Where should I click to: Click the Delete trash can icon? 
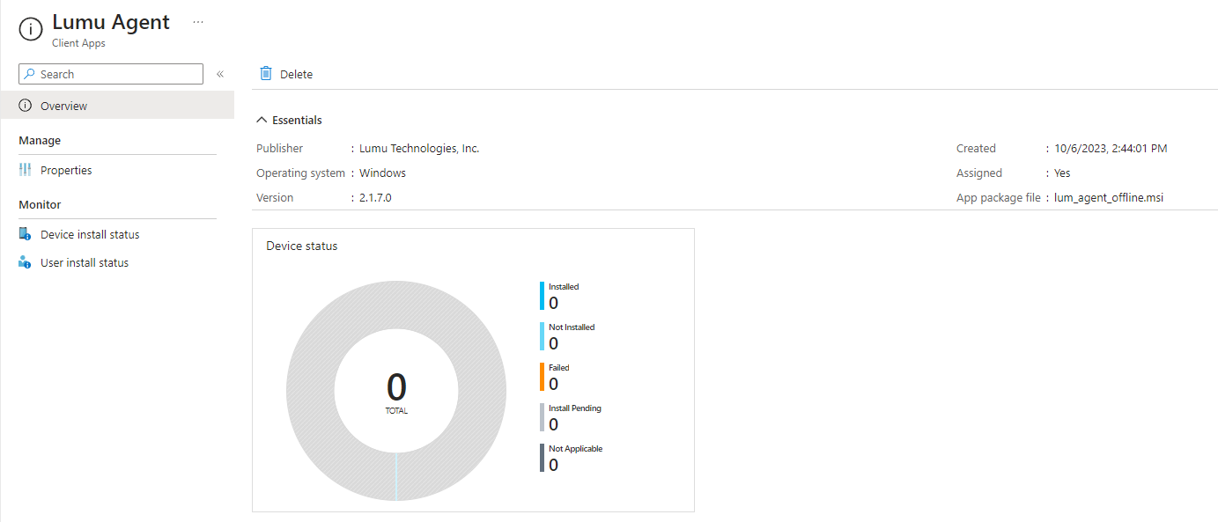[x=266, y=74]
